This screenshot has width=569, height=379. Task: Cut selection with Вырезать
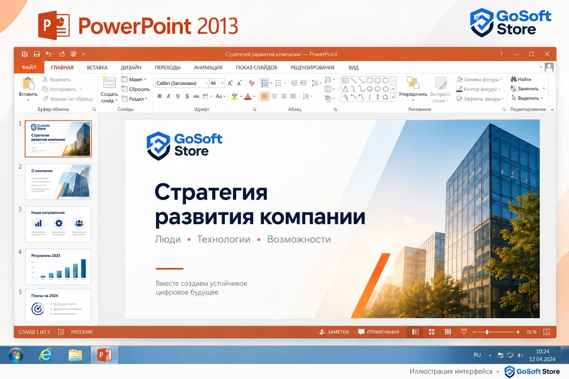(x=56, y=80)
